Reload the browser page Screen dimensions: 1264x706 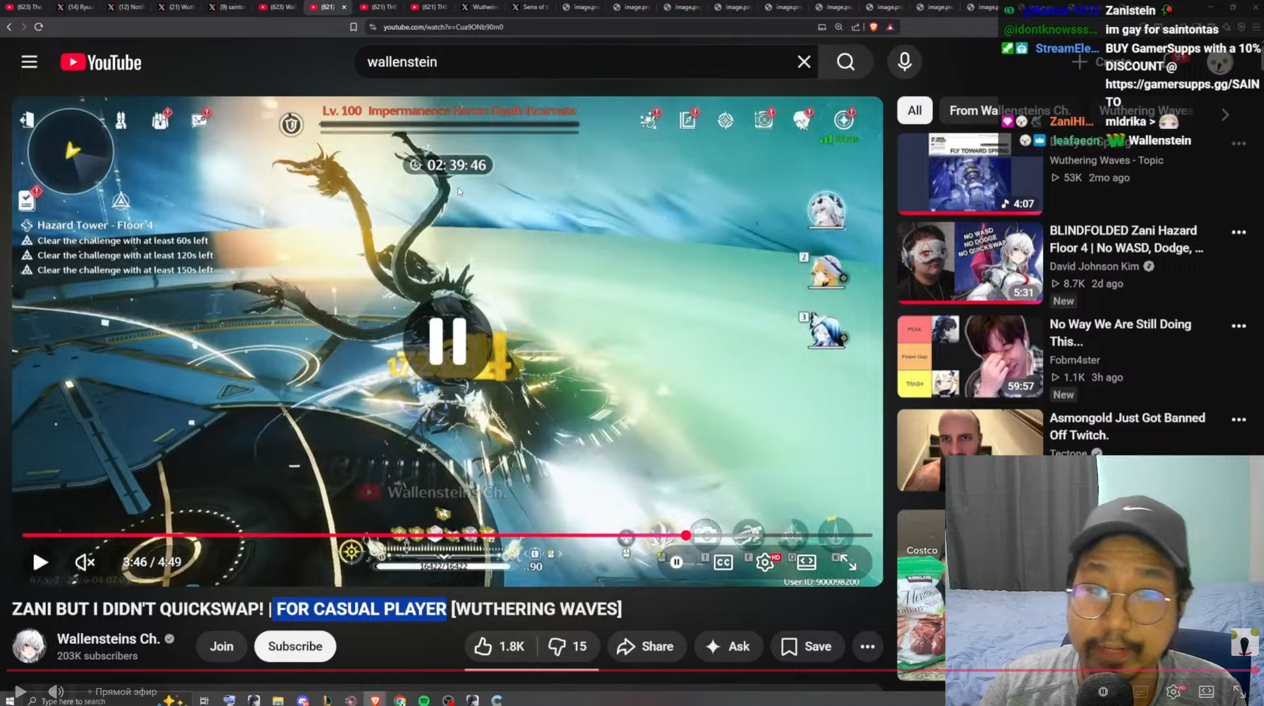[39, 27]
